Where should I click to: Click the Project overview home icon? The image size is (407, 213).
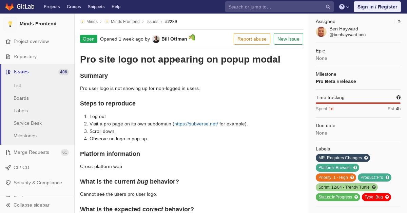point(8,41)
